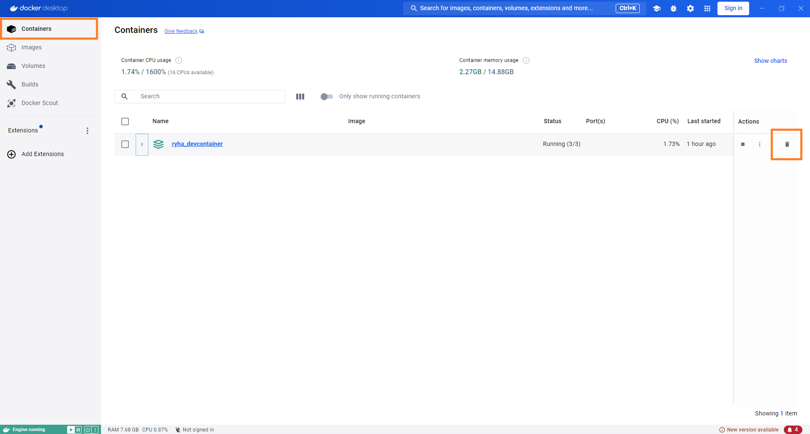Click the Engine running status whale icon
Viewport: 810px width, 434px height.
(7, 429)
